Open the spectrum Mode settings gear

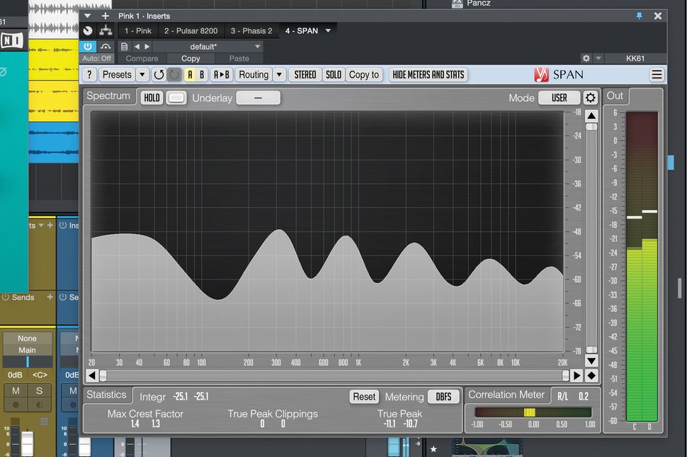click(591, 98)
